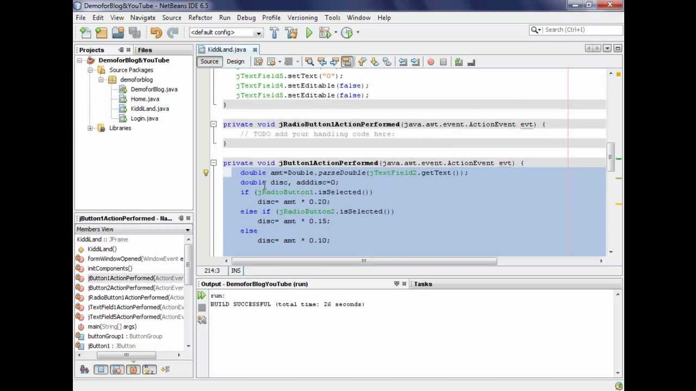Open the Versioning menu
This screenshot has height=391, width=696.
point(302,17)
